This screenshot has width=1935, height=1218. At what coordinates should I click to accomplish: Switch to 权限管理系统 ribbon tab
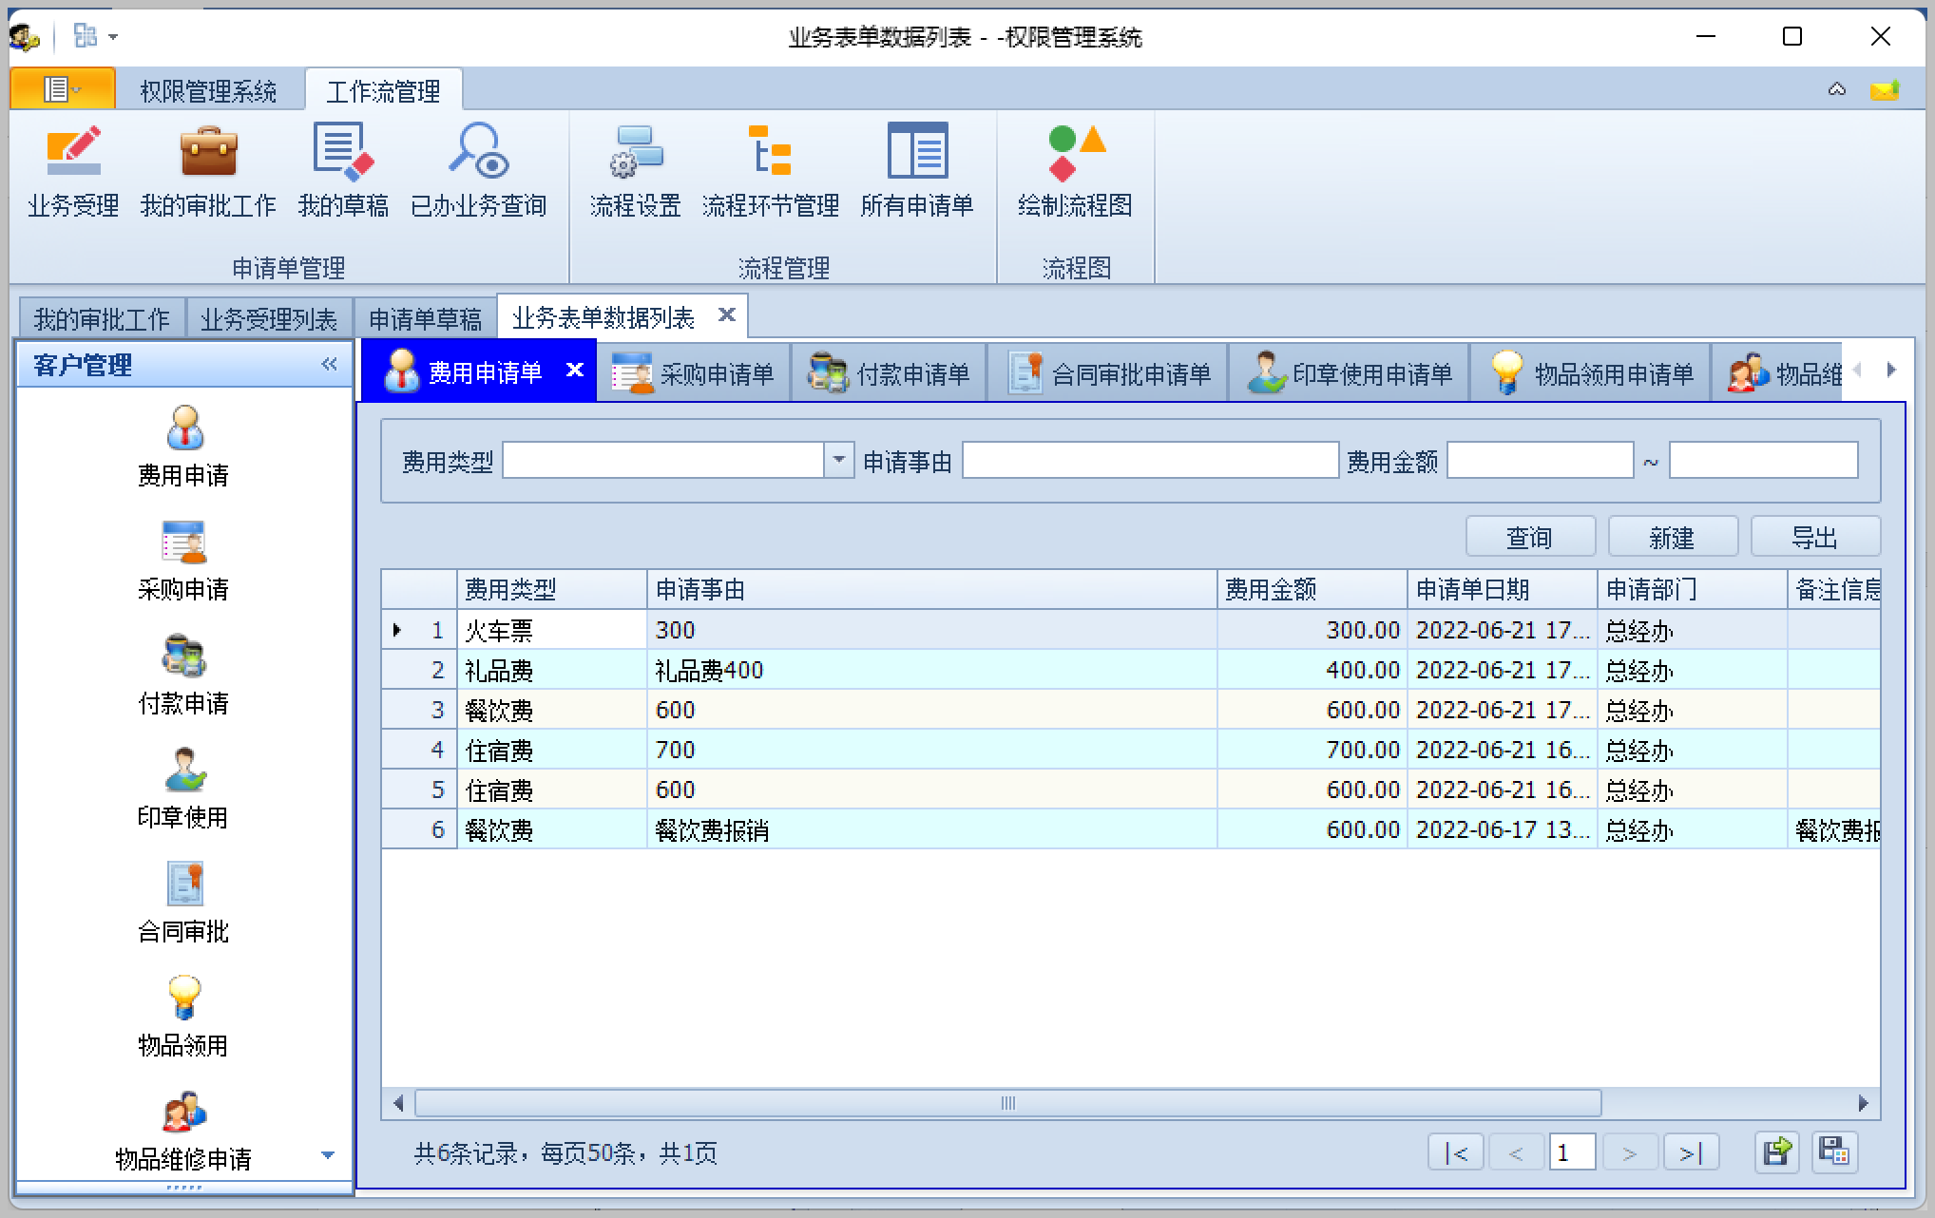[x=208, y=91]
